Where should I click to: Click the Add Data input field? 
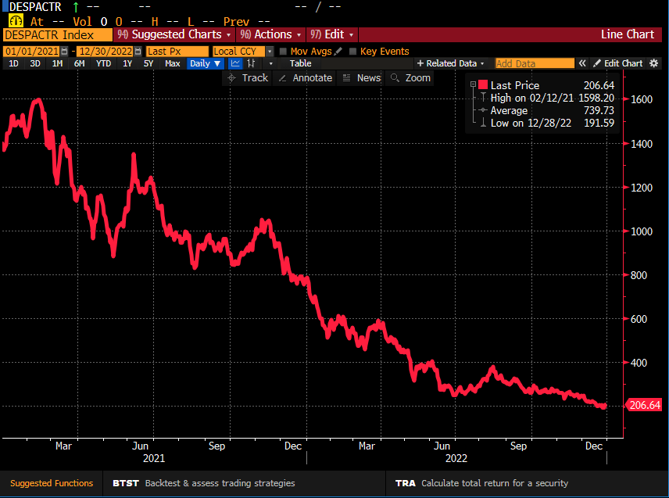pyautogui.click(x=535, y=63)
